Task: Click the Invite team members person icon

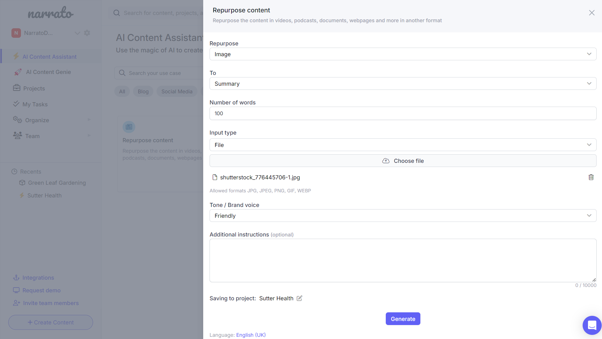Action: pyautogui.click(x=17, y=303)
